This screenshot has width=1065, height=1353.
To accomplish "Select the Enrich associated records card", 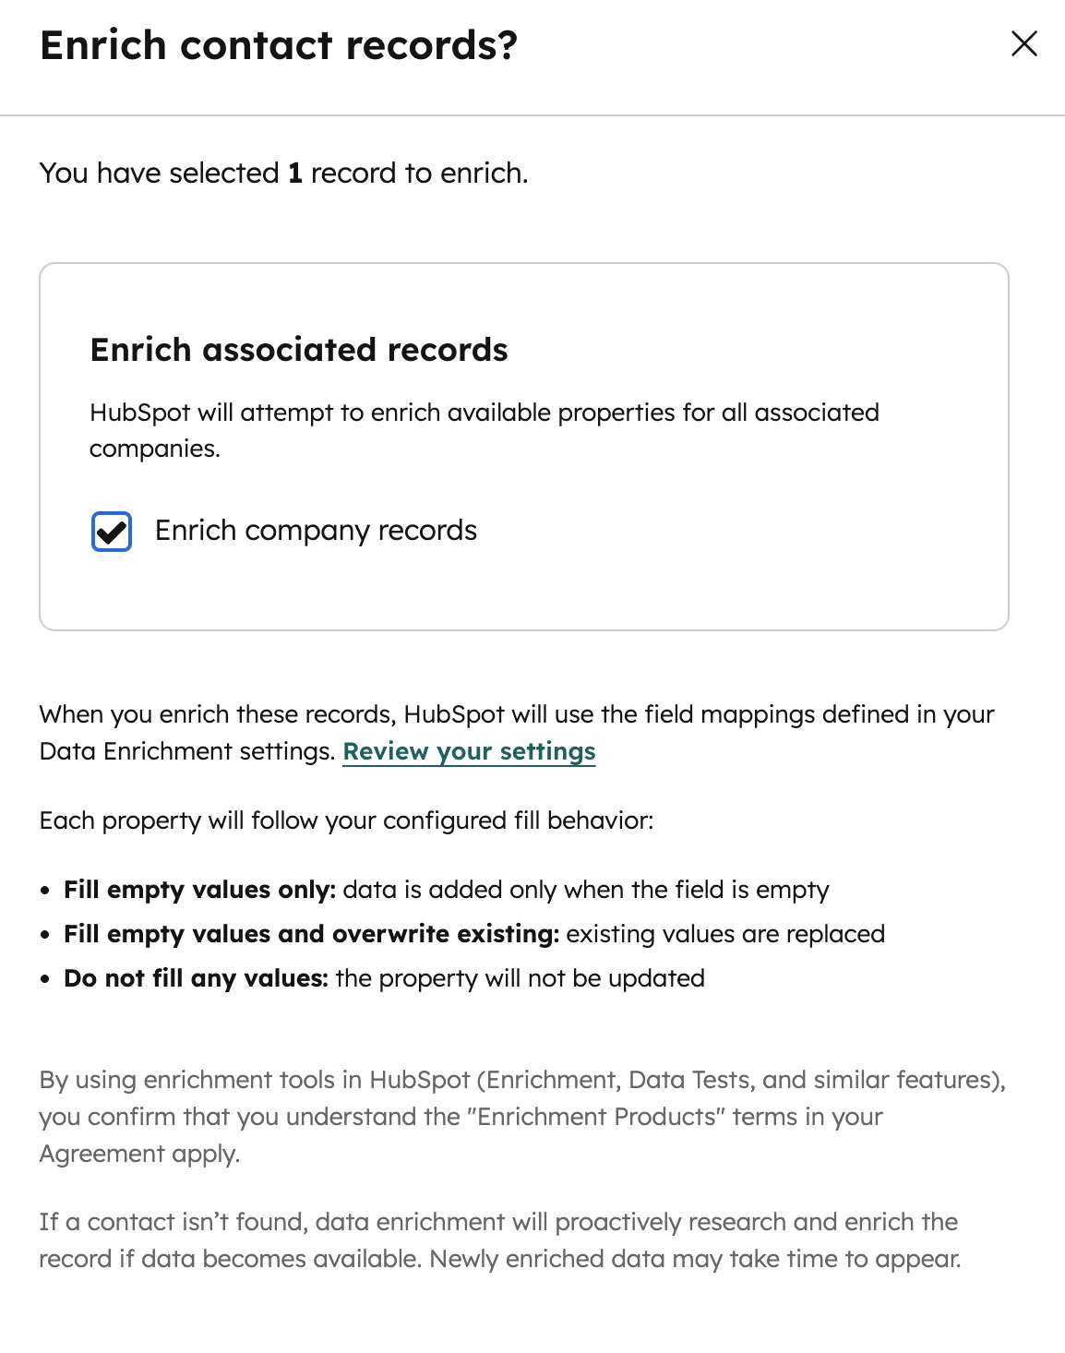I will (525, 444).
